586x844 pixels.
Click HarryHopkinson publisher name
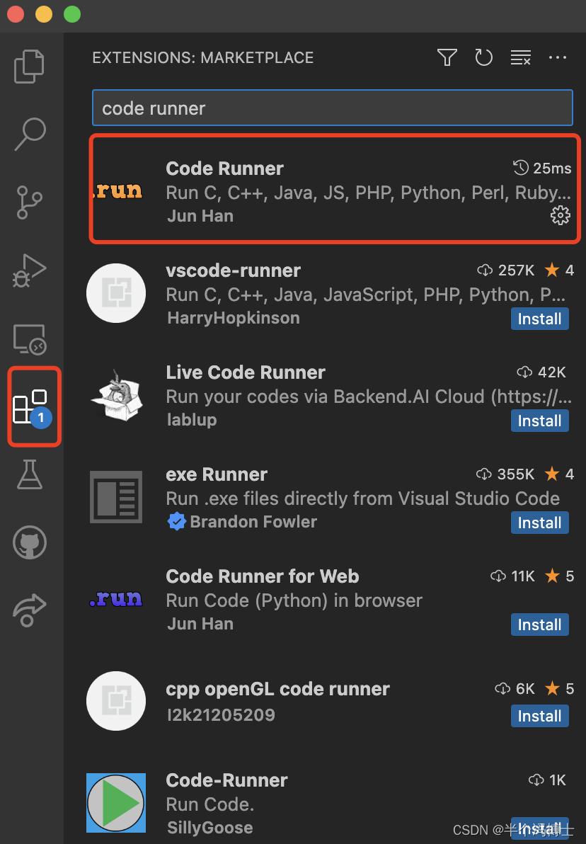pos(234,318)
